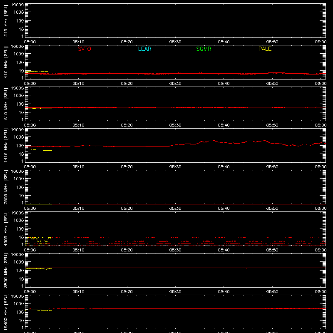Select the 15400 MHz [SFU] axis title
The width and height of the screenshot is (333, 333).
click(x=5, y=312)
